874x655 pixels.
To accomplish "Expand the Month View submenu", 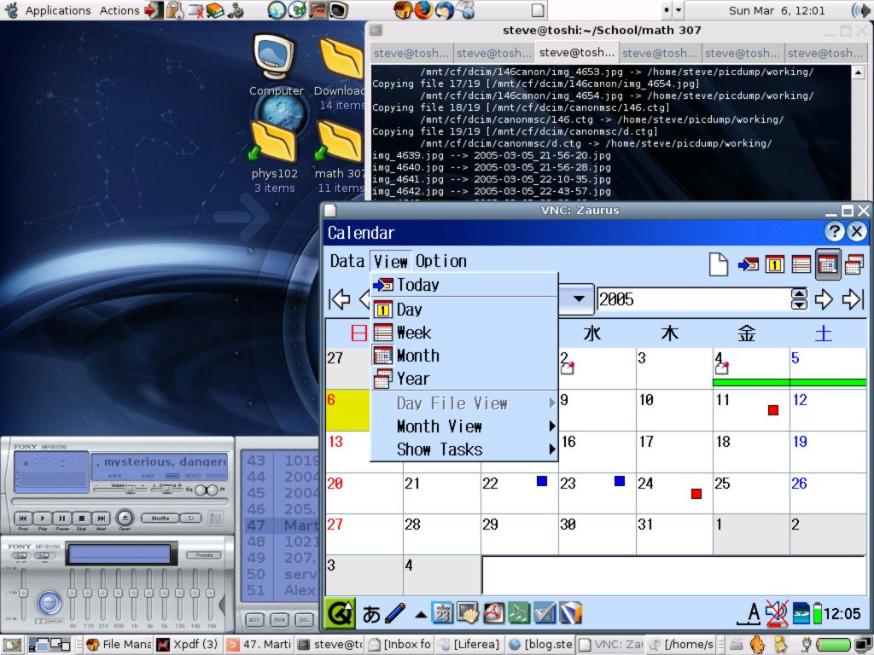I will click(x=464, y=426).
